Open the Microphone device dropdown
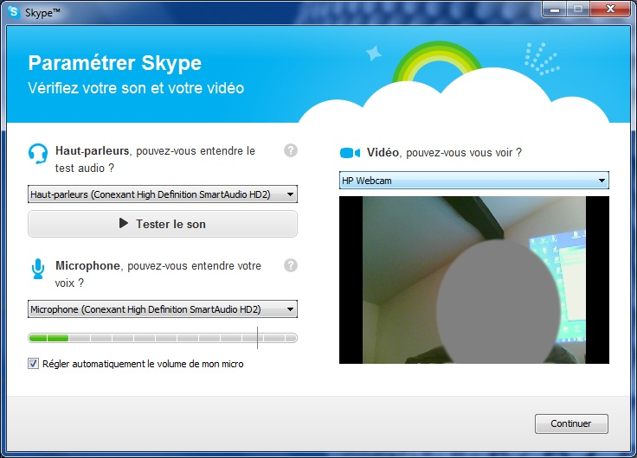Screen dimensions: 637x458 (x=163, y=309)
